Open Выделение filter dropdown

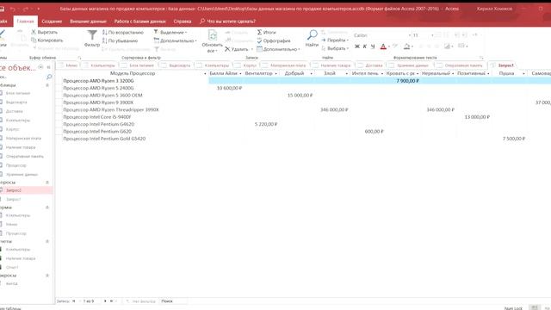click(x=170, y=33)
